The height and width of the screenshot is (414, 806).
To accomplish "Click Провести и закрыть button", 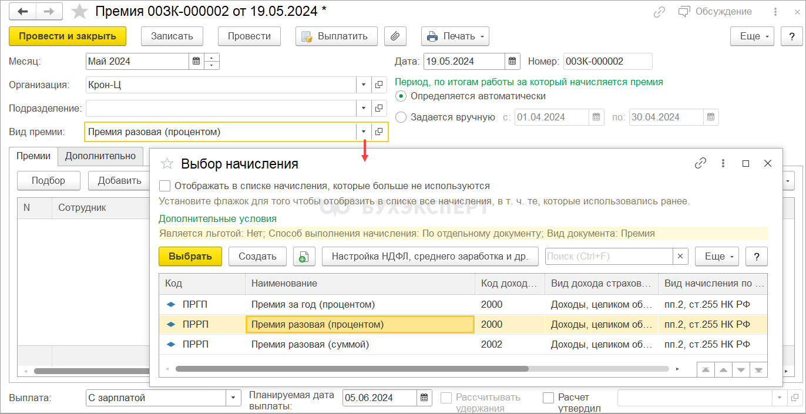I will [x=68, y=36].
